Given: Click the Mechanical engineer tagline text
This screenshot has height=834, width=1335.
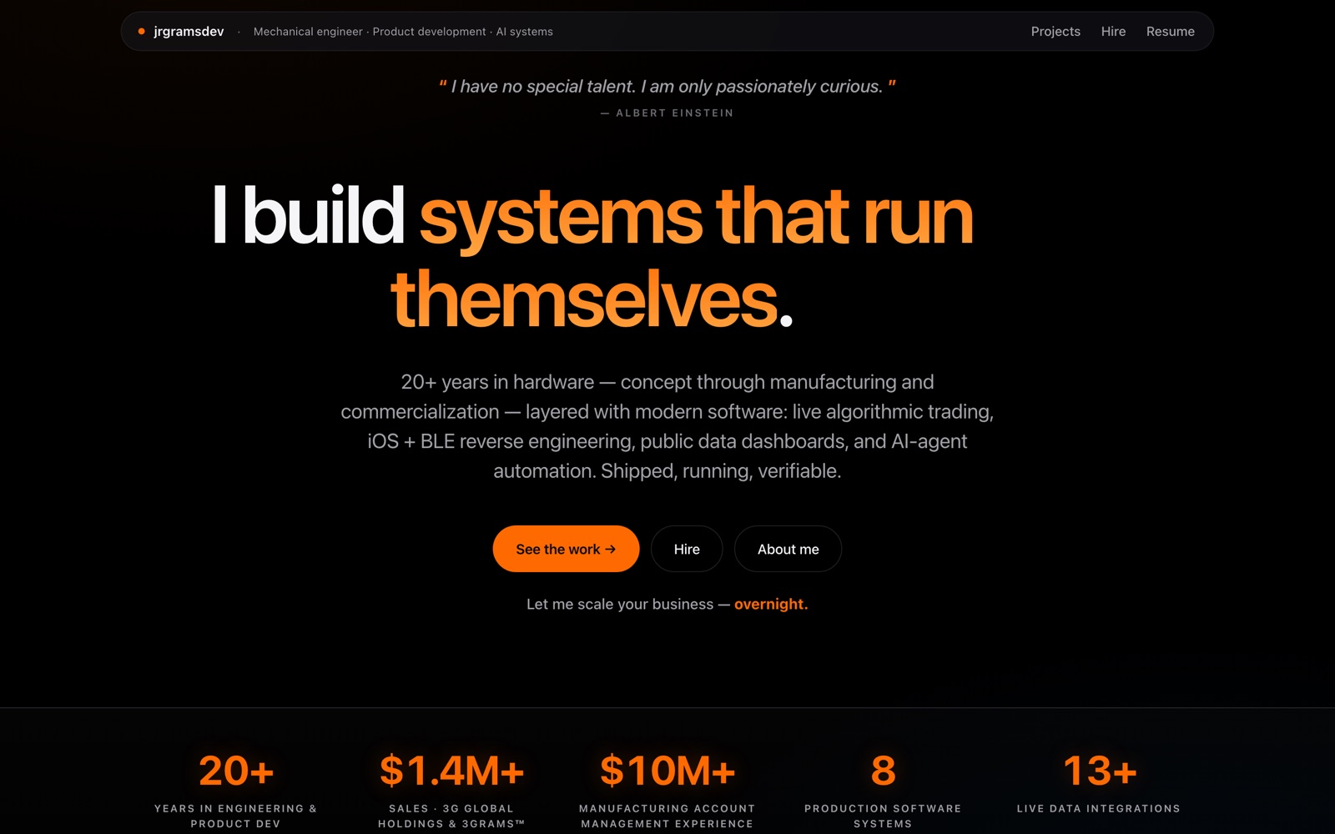Looking at the screenshot, I should pos(403,32).
